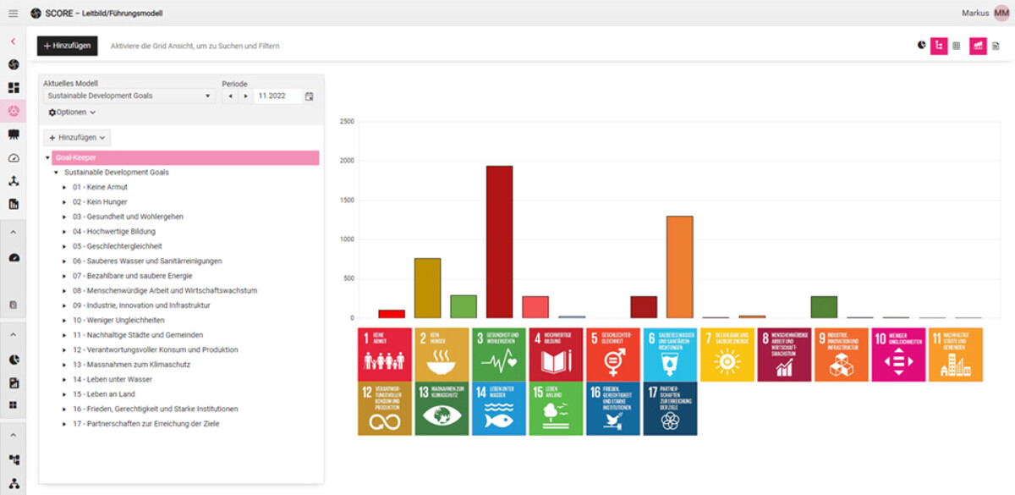The width and height of the screenshot is (1015, 495).
Task: Click the document report icon at top right
Action: 996,46
